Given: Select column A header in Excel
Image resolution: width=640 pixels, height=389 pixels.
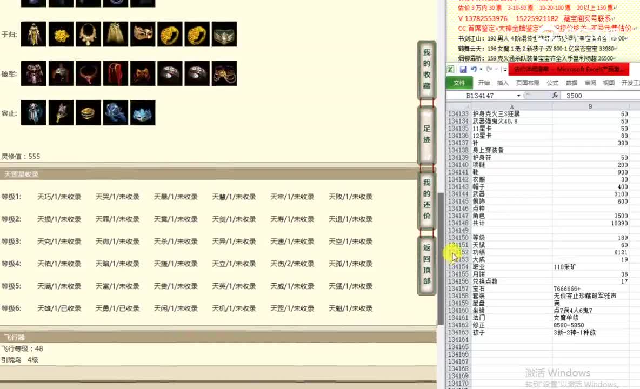Looking at the screenshot, I should coord(511,106).
